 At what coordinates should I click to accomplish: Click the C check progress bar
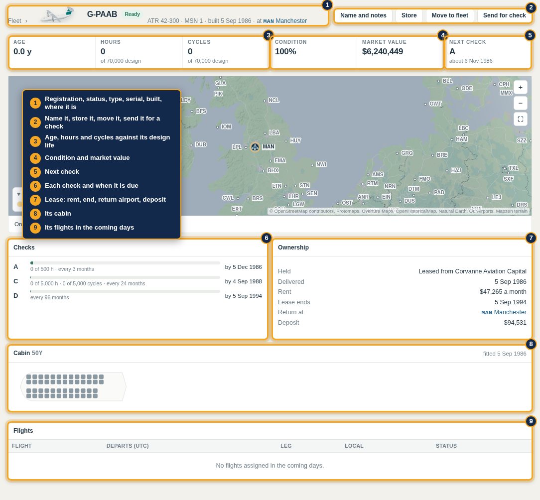pyautogui.click(x=125, y=277)
